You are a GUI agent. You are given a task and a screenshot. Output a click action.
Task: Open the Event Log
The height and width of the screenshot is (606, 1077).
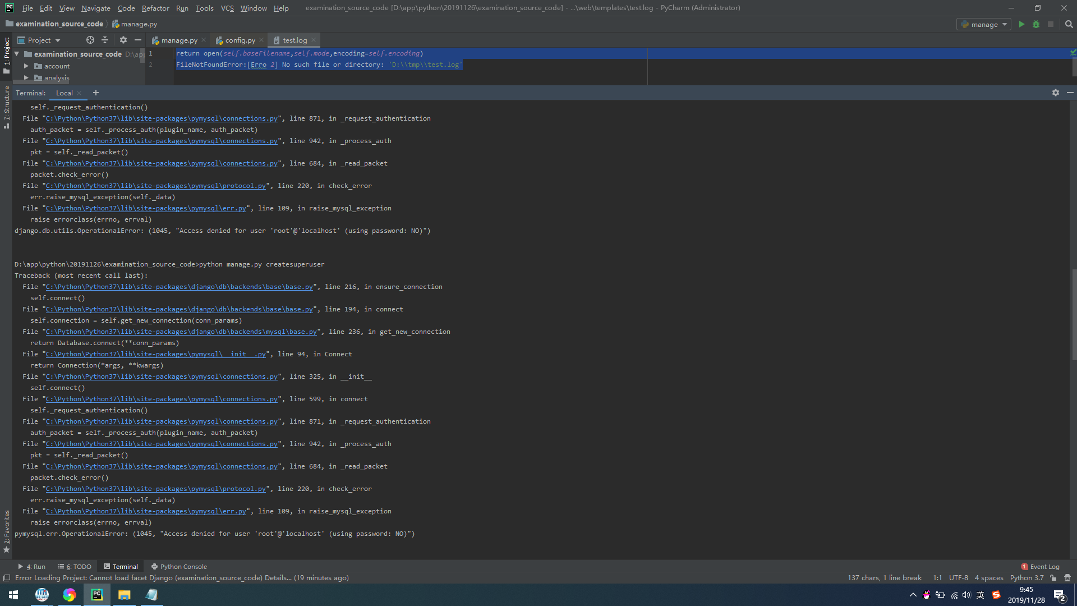pyautogui.click(x=1041, y=567)
